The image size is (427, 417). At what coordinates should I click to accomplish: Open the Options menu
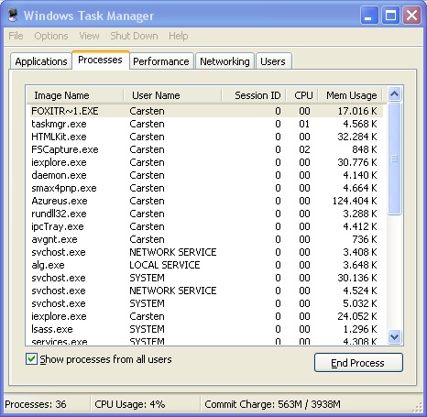51,36
